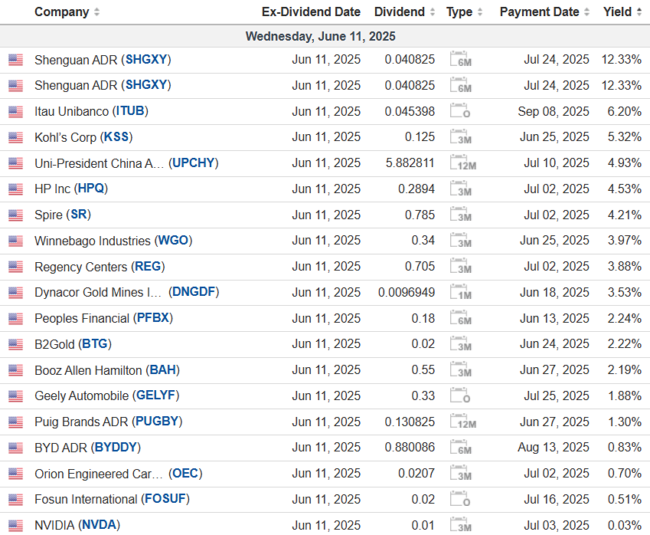650x535 pixels.
Task: Click the 6.20% yield value
Action: pyautogui.click(x=624, y=111)
